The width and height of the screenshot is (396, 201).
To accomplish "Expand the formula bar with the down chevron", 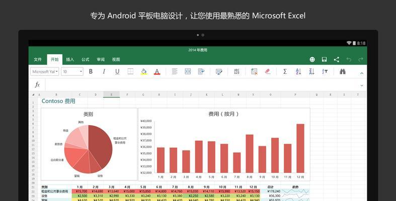I will tap(362, 85).
